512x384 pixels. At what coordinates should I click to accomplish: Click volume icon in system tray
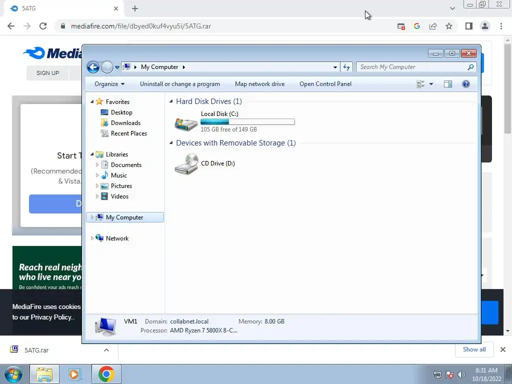coord(461,374)
